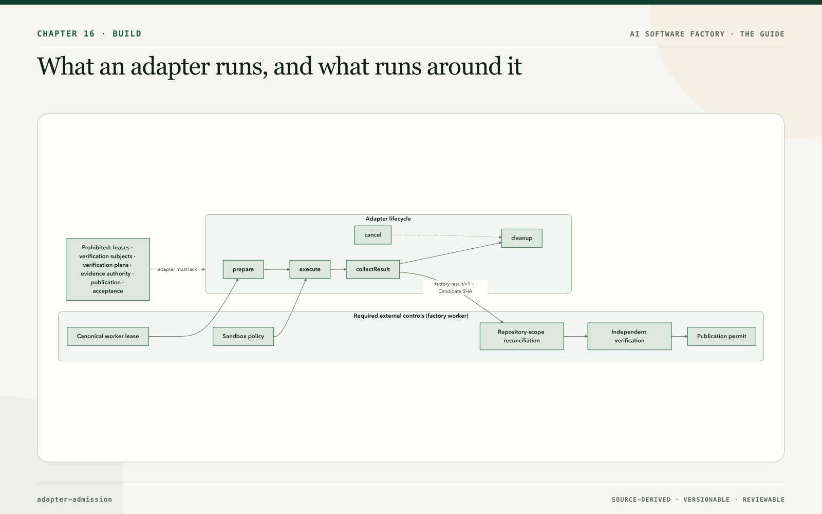This screenshot has height=514, width=822.
Task: Select the 'execute' node box
Action: point(310,269)
